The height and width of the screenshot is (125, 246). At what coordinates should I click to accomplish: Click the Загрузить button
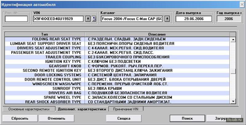(224, 118)
